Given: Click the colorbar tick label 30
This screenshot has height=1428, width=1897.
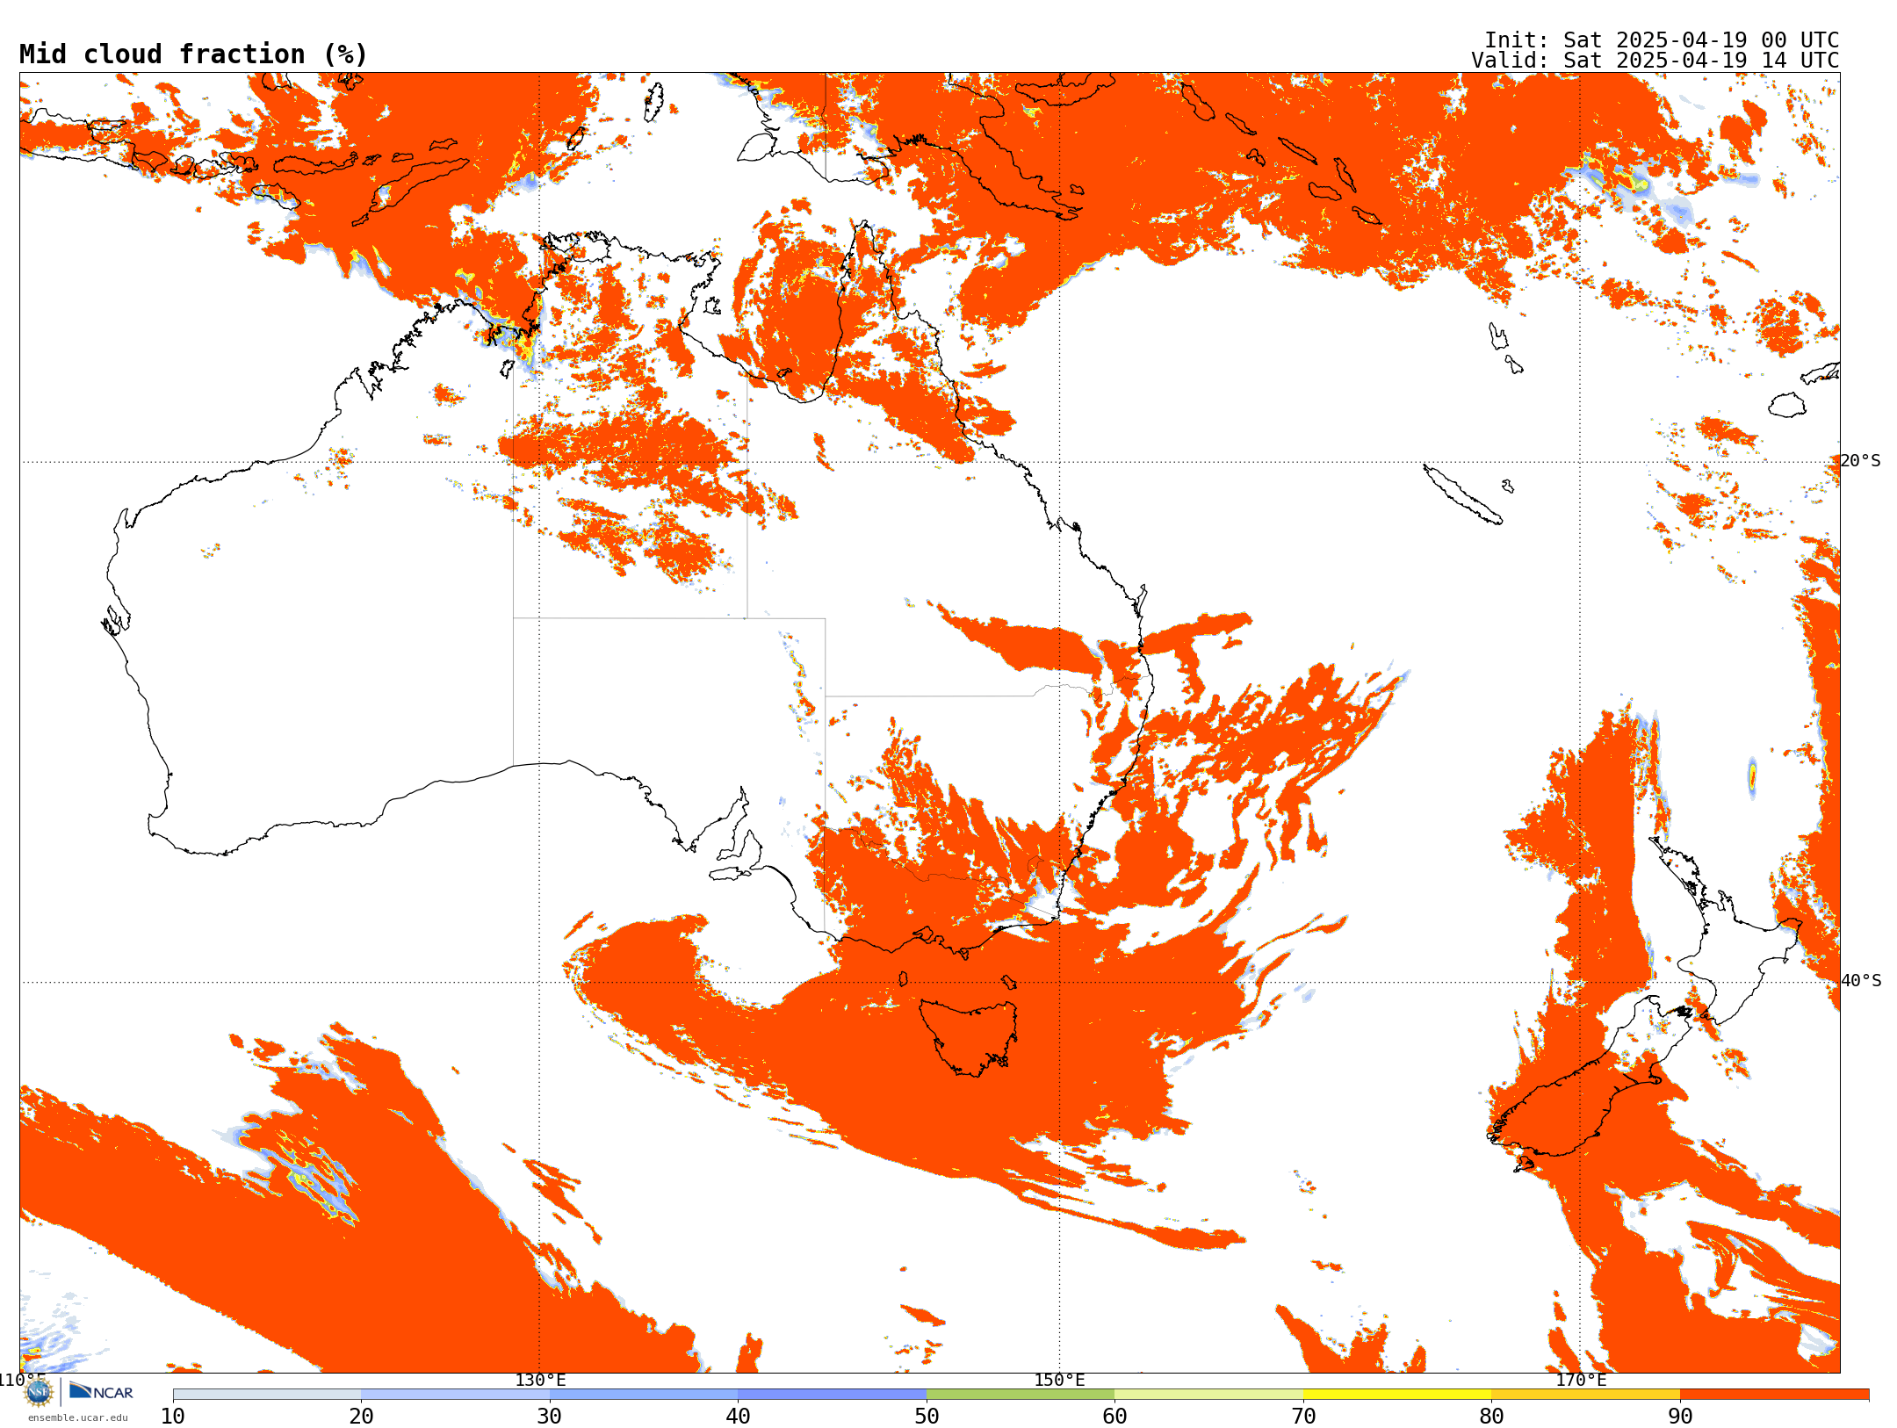Looking at the screenshot, I should coord(550,1417).
